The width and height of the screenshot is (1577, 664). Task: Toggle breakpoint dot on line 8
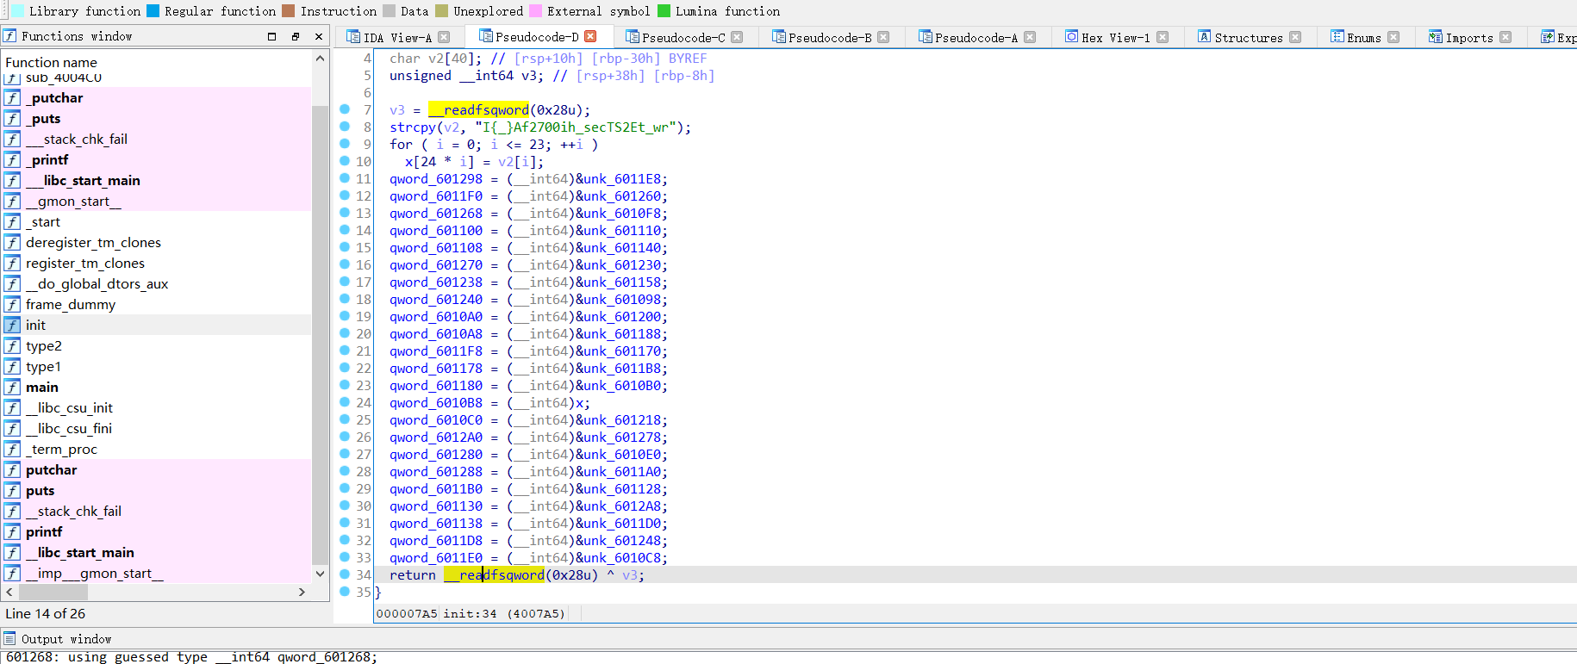345,127
